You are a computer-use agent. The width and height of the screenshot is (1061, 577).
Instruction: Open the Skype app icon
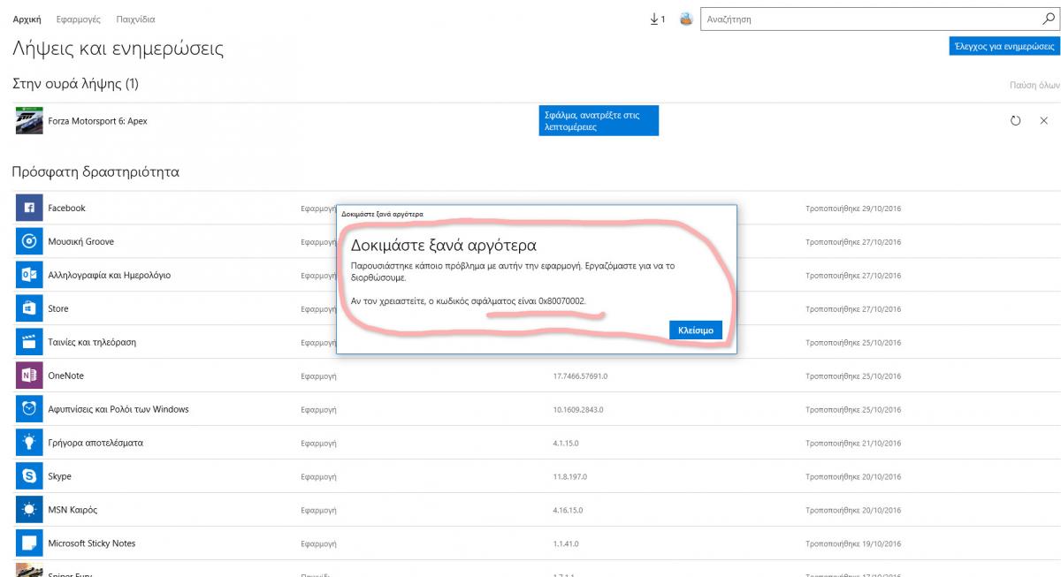[29, 477]
